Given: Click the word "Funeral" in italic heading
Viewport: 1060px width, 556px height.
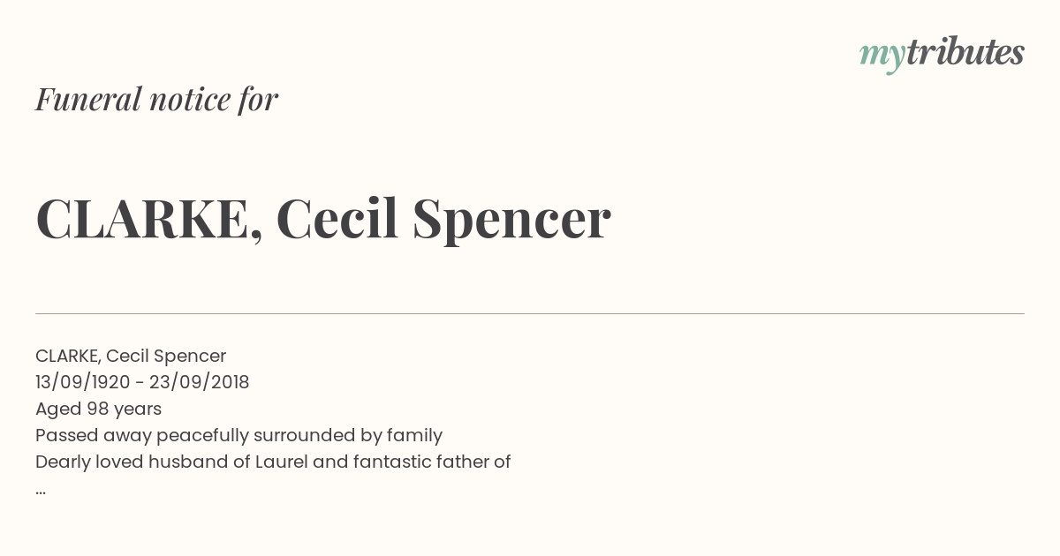Looking at the screenshot, I should [x=88, y=99].
